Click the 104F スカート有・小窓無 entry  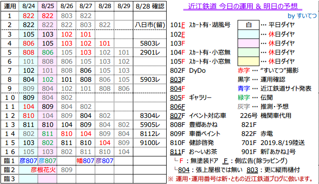click(200, 52)
